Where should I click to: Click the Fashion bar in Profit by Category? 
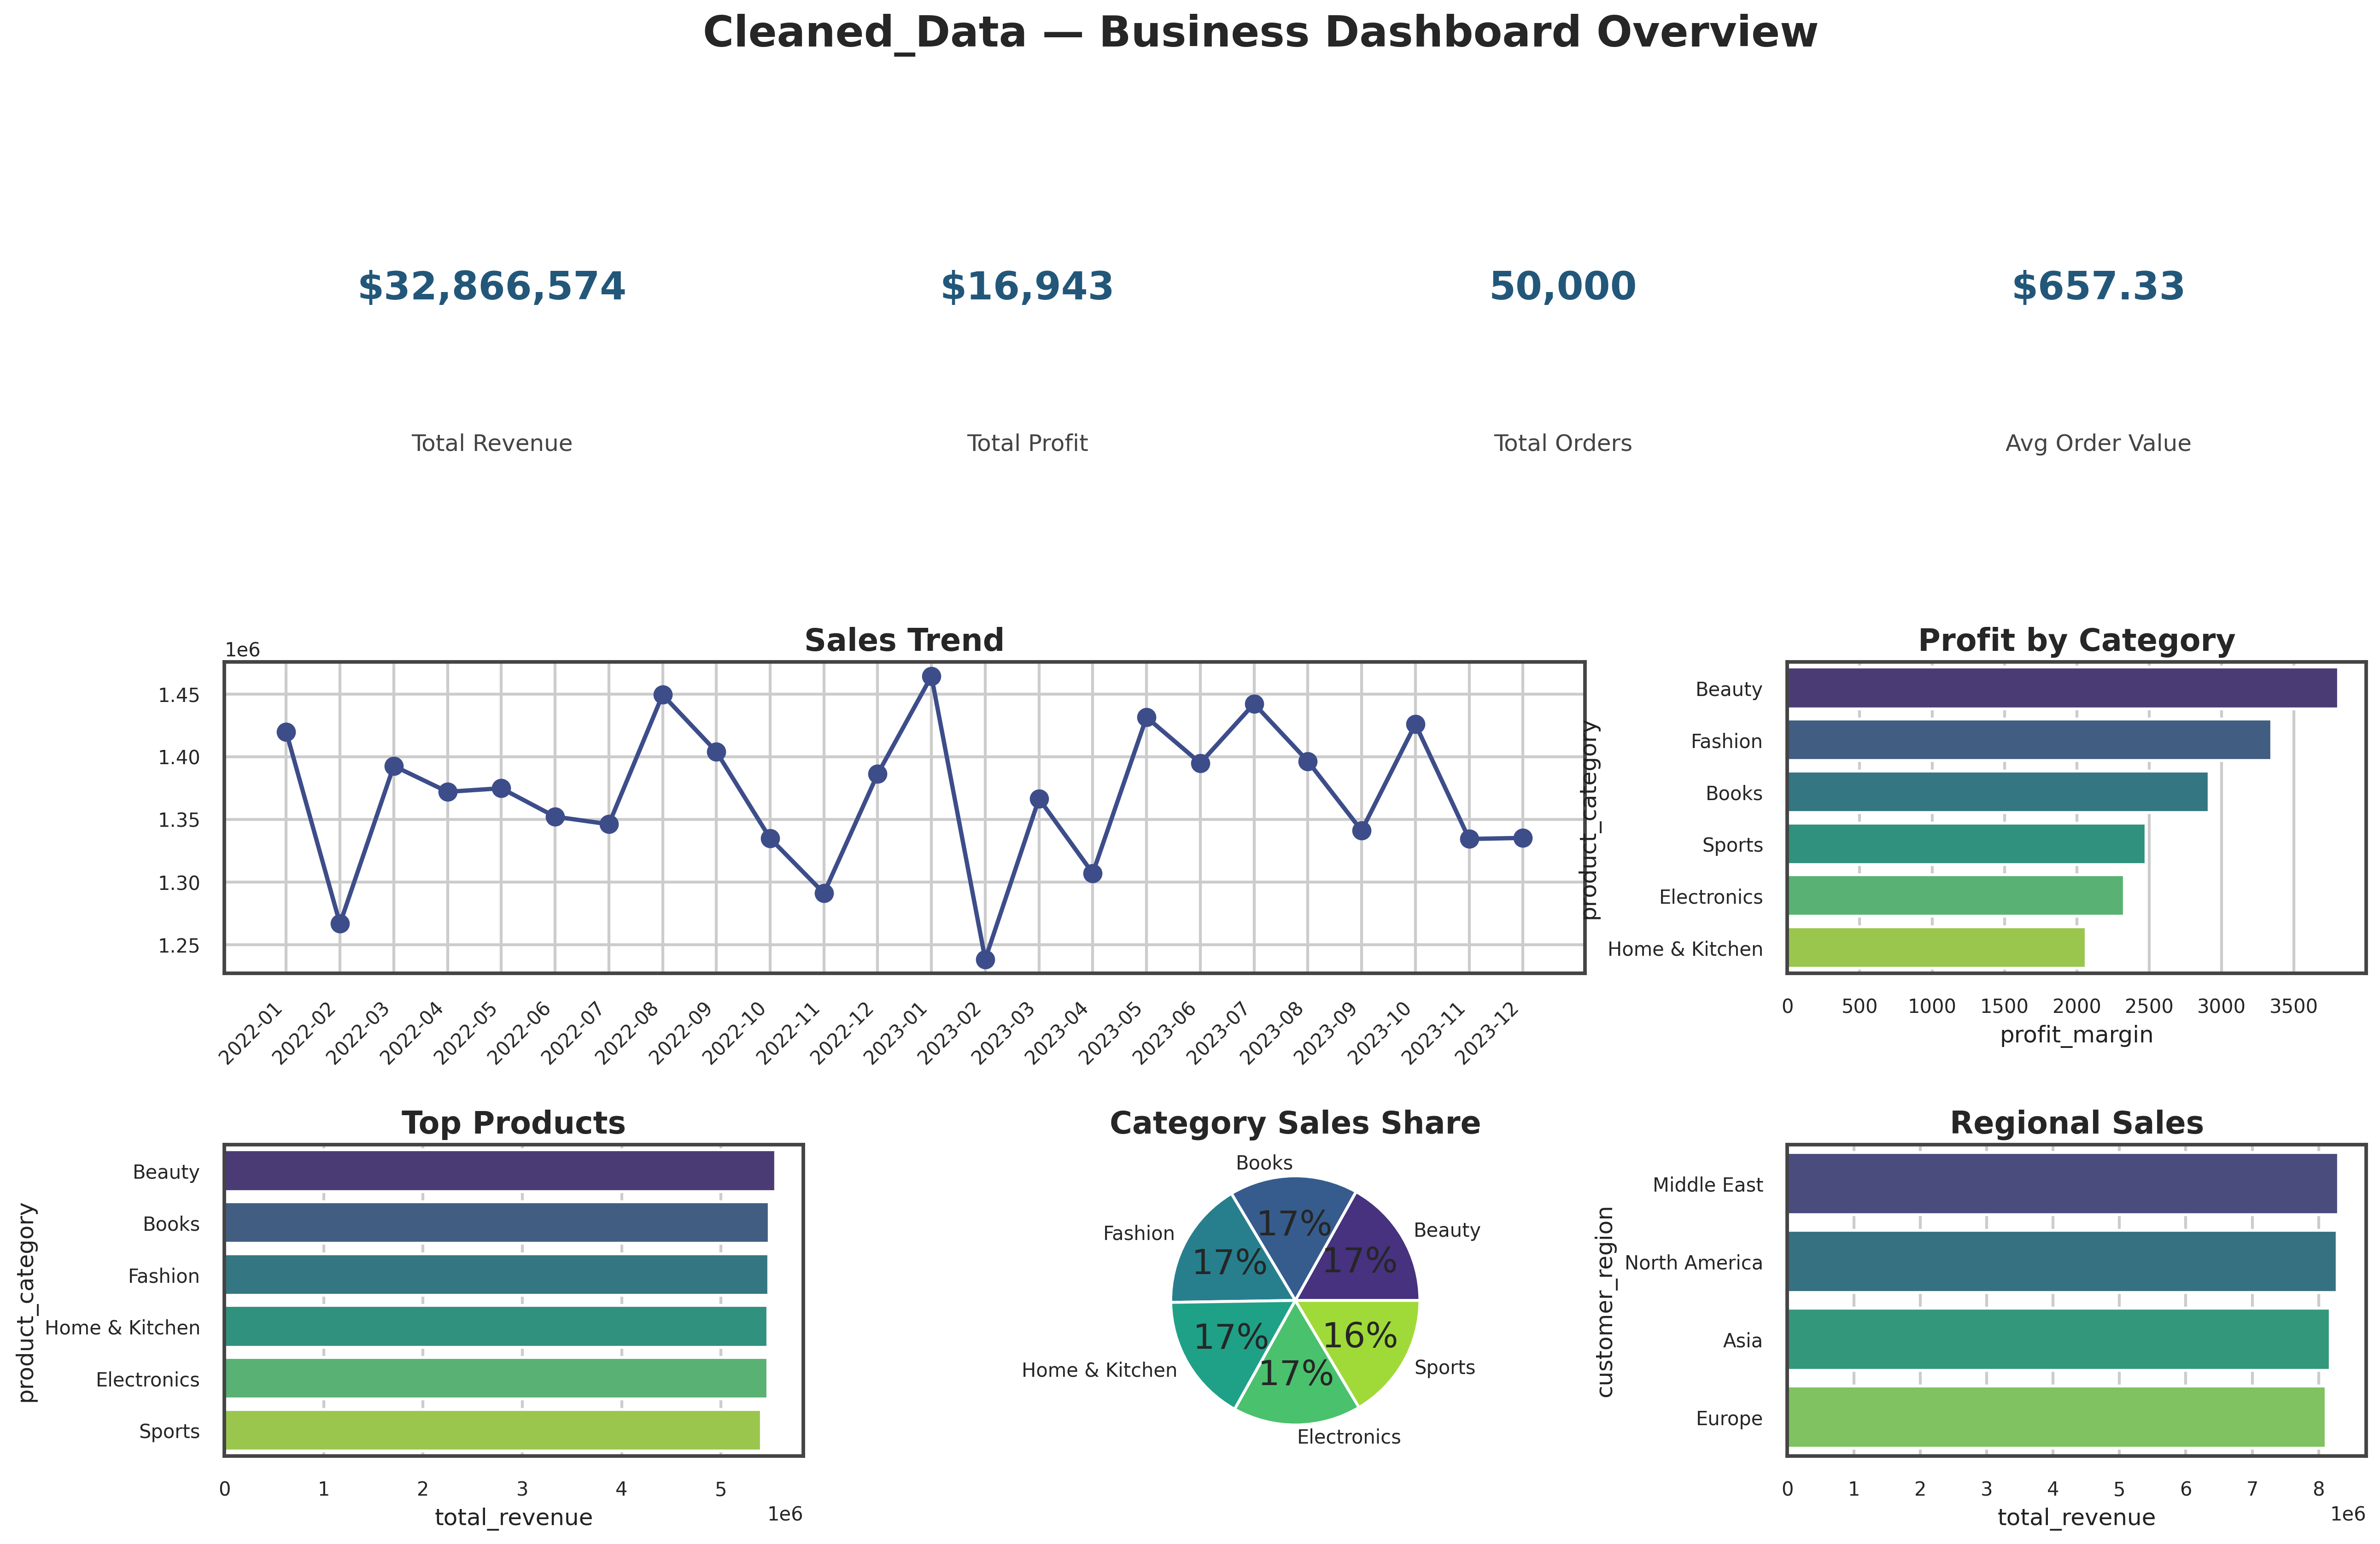[2029, 740]
